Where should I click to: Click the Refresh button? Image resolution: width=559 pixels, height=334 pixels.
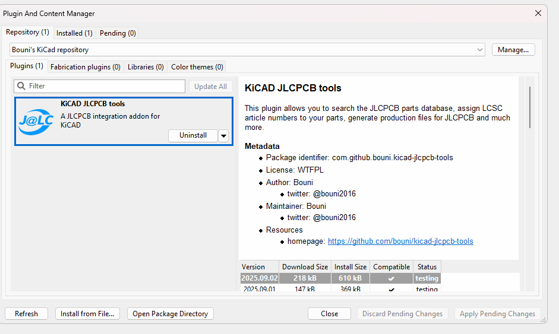[x=26, y=314]
